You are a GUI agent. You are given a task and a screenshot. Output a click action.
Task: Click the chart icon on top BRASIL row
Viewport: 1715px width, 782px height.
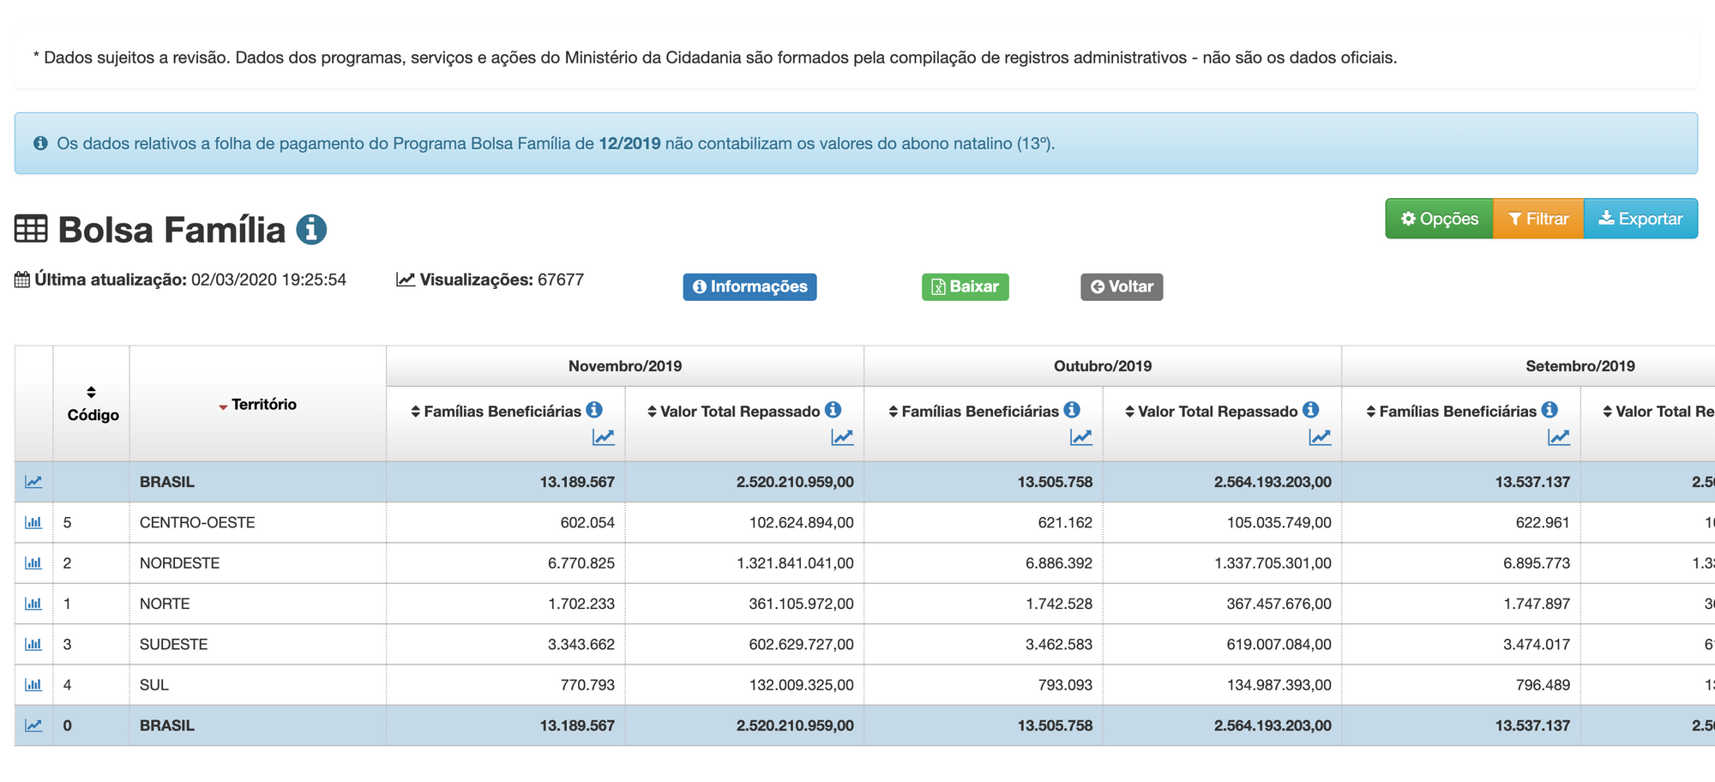(x=33, y=482)
